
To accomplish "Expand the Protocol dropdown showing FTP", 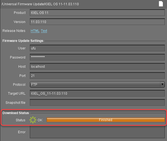I will tap(97, 84).
